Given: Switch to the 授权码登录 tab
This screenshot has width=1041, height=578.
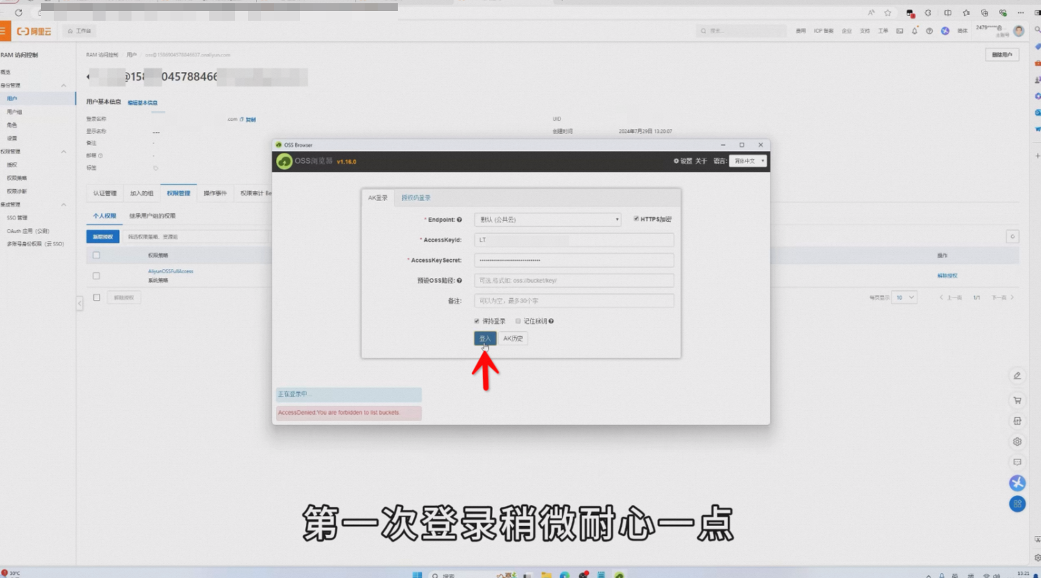Looking at the screenshot, I should click(x=416, y=198).
